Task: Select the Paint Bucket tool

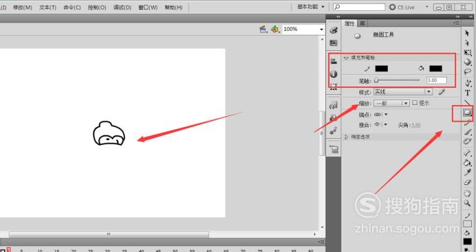Action: coord(468,163)
